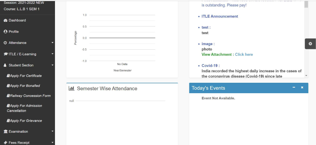
Task: Click the Examination building icon
Action: 6,131
